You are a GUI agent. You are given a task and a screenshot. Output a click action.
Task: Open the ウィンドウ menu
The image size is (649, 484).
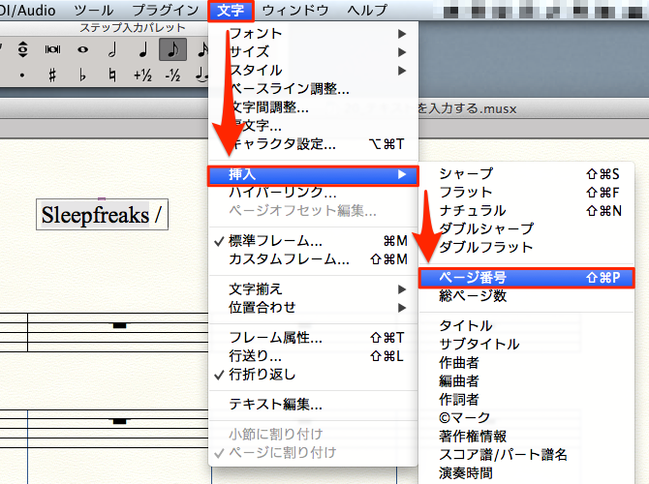[x=295, y=11]
